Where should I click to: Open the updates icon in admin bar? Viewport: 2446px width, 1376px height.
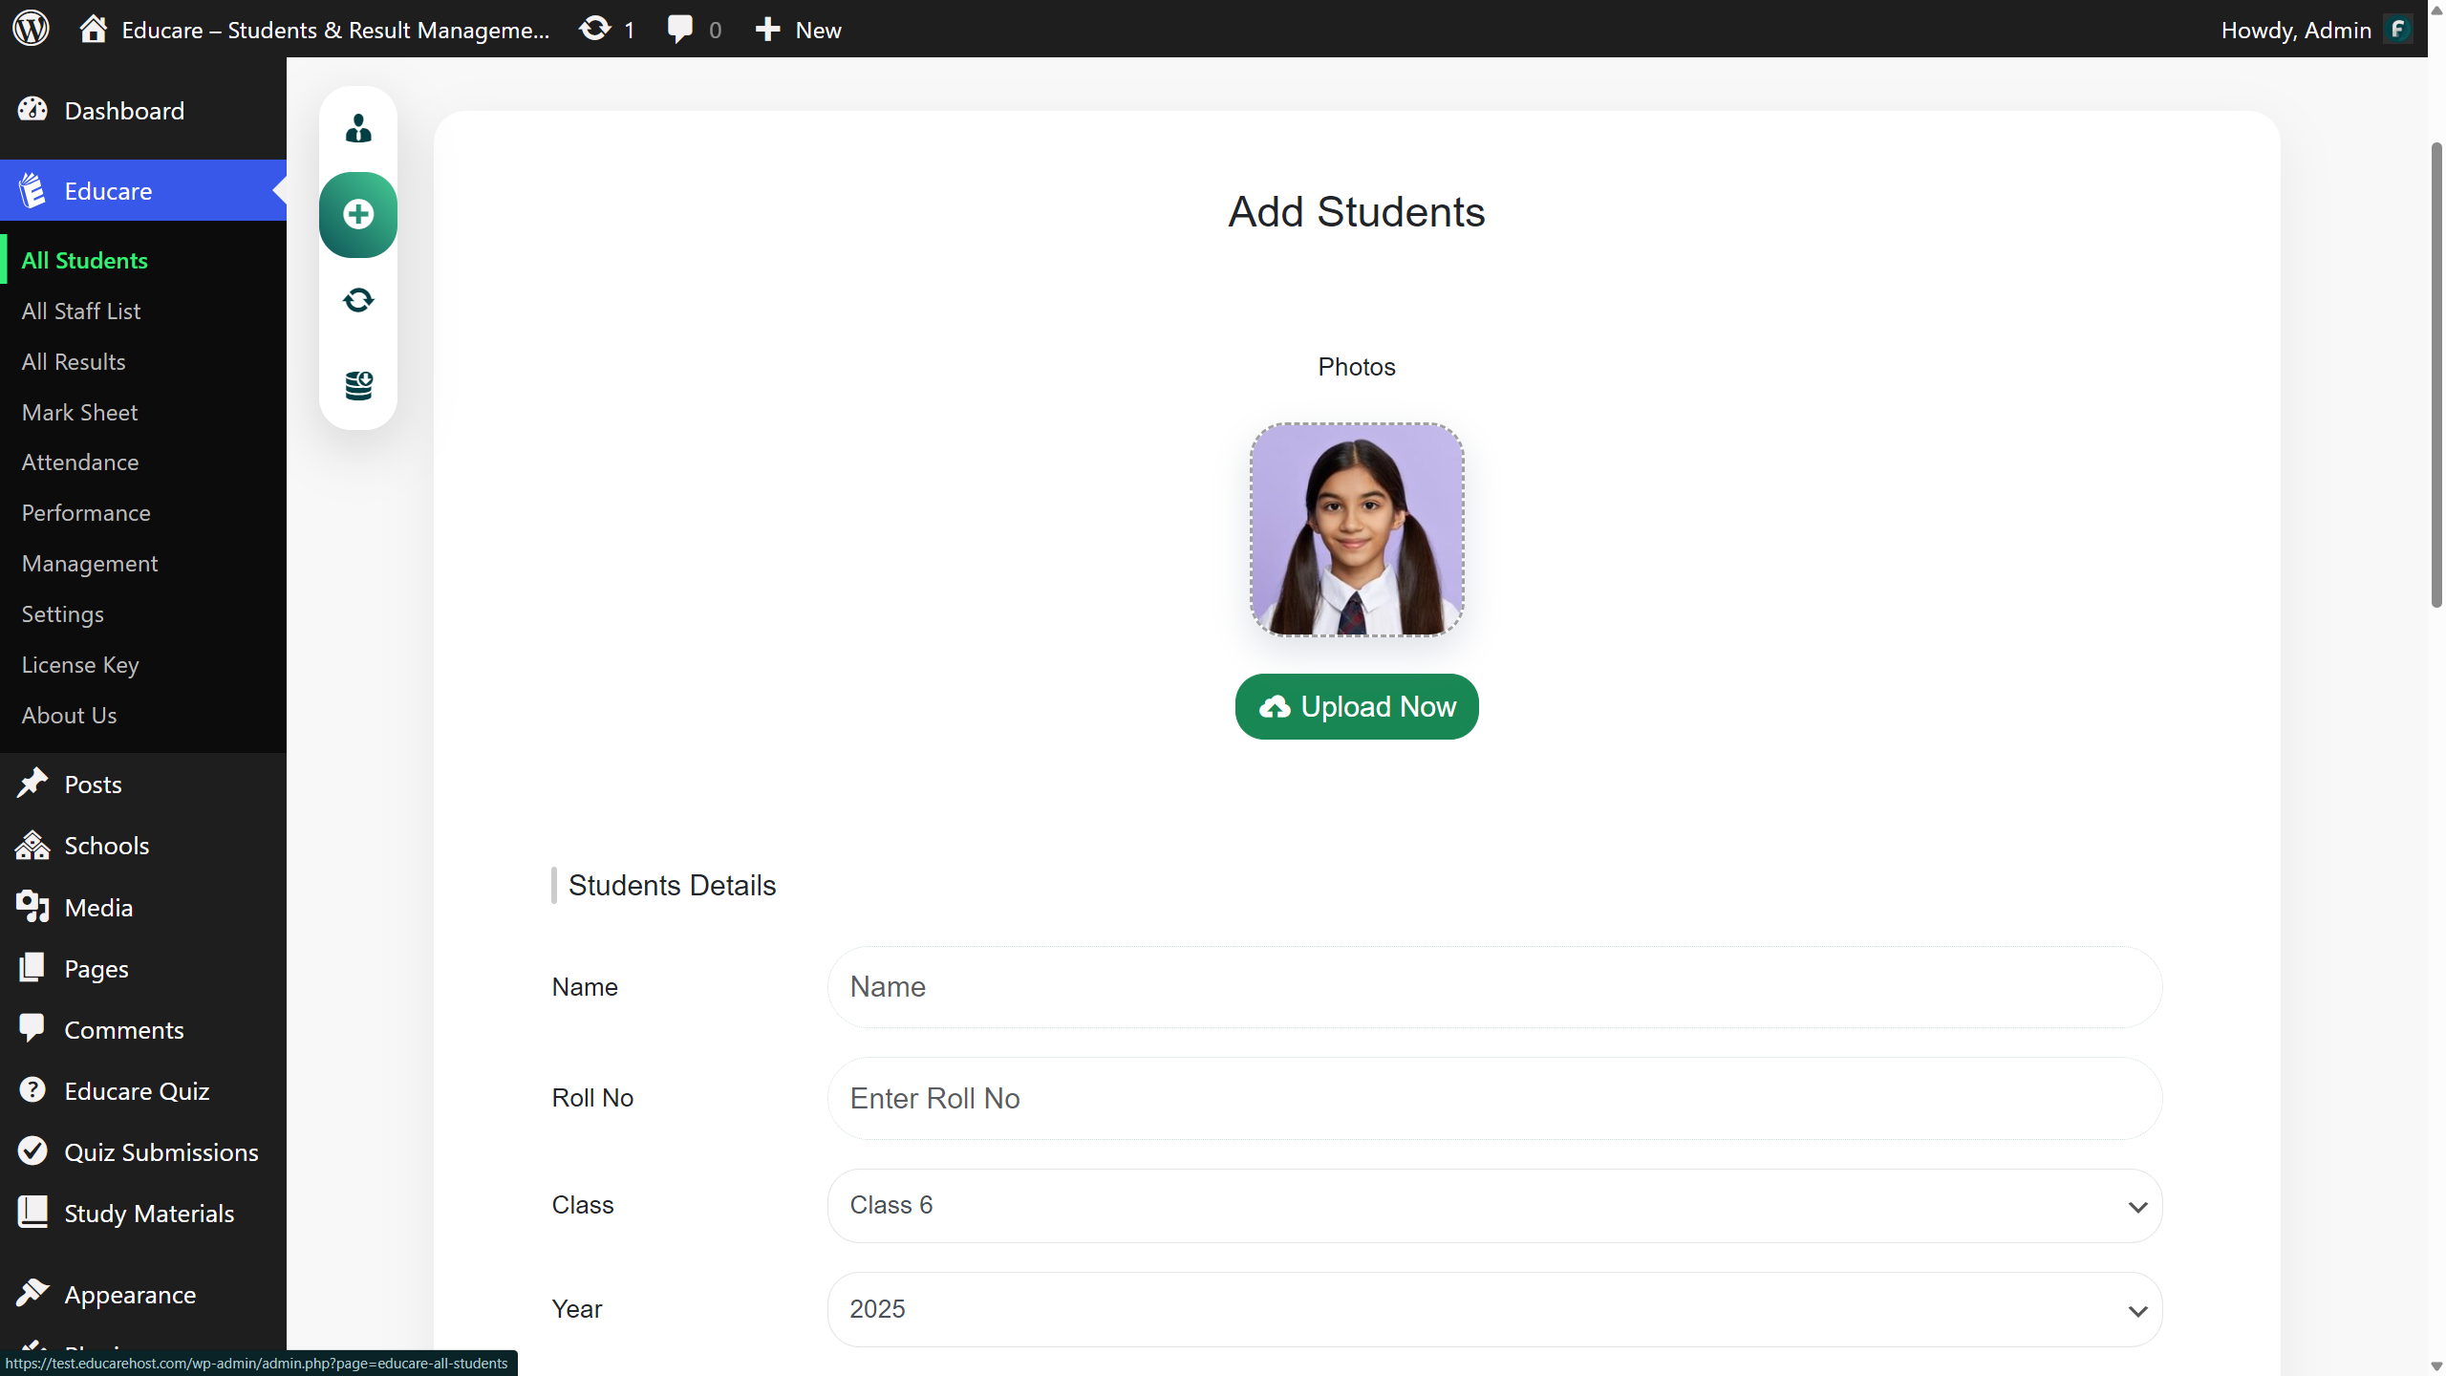point(596,29)
